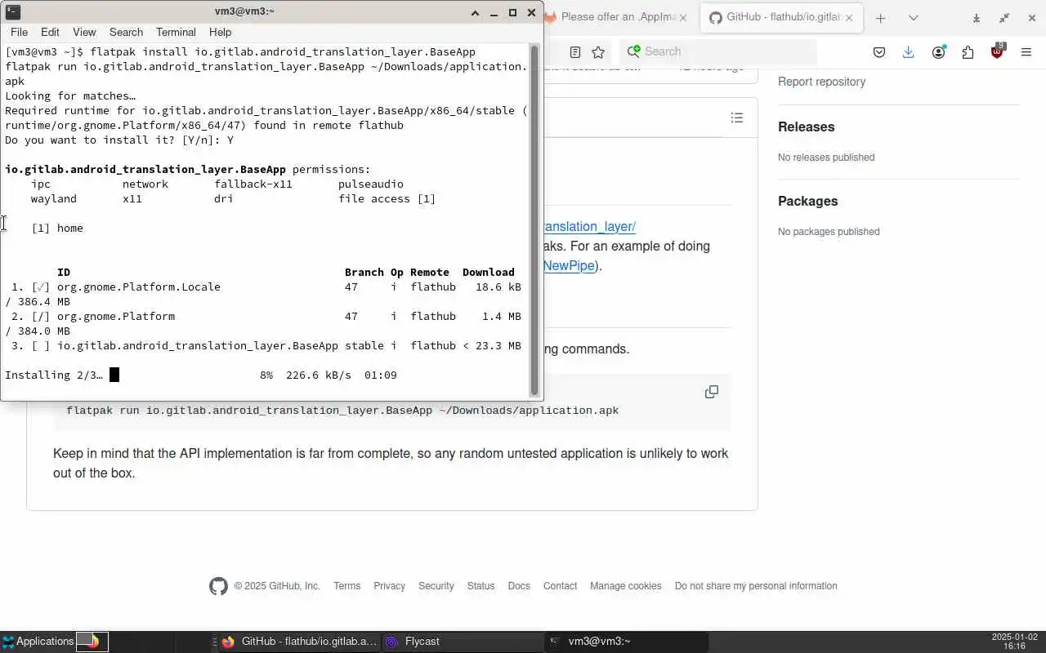
Task: Open the terminal Search menu
Action: point(126,32)
